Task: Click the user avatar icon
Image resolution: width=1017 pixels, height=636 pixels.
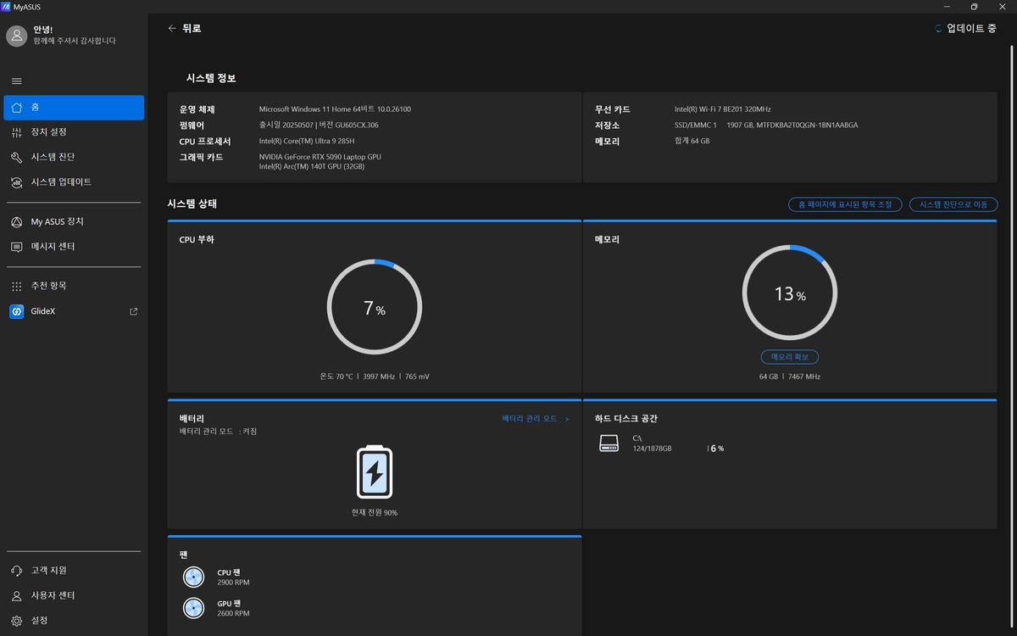Action: (x=16, y=35)
